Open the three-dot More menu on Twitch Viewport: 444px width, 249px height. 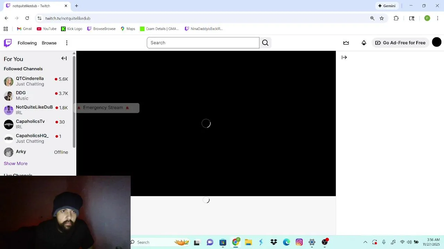pos(67,43)
